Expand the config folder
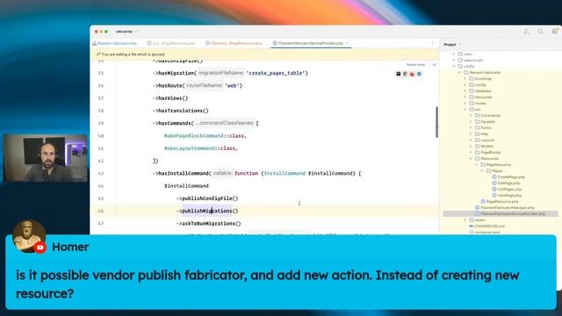Image resolution: width=562 pixels, height=316 pixels. click(x=465, y=85)
